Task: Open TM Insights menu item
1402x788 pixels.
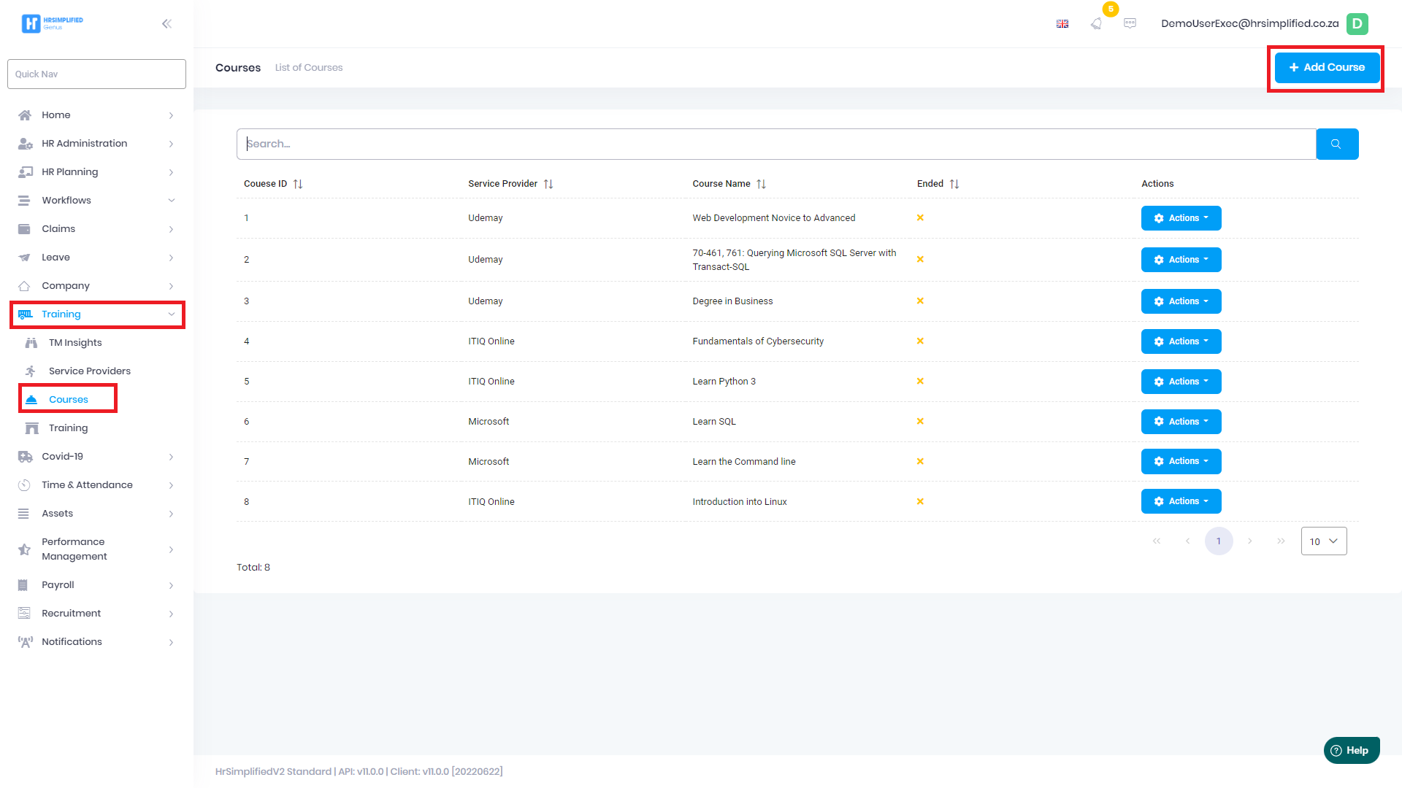Action: click(x=75, y=342)
